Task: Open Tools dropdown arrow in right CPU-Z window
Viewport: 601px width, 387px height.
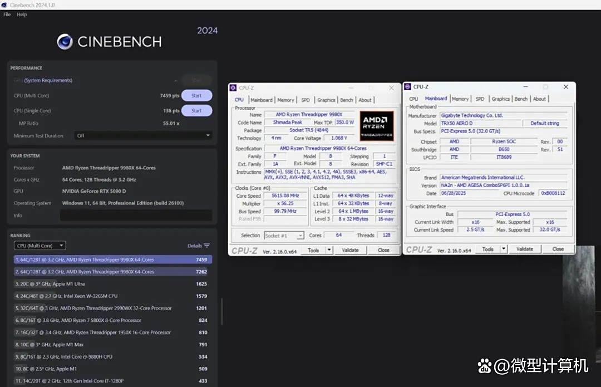Action: click(x=504, y=249)
